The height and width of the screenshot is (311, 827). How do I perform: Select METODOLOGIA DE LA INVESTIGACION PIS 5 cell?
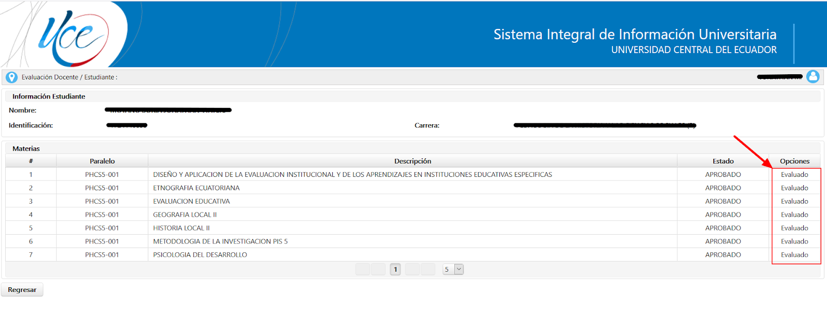(412, 241)
